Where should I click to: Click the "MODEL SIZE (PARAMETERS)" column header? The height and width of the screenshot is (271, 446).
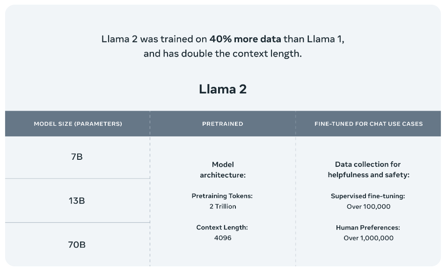[x=78, y=124]
